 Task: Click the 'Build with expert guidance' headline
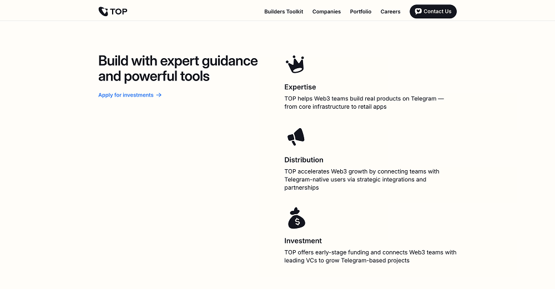178,68
